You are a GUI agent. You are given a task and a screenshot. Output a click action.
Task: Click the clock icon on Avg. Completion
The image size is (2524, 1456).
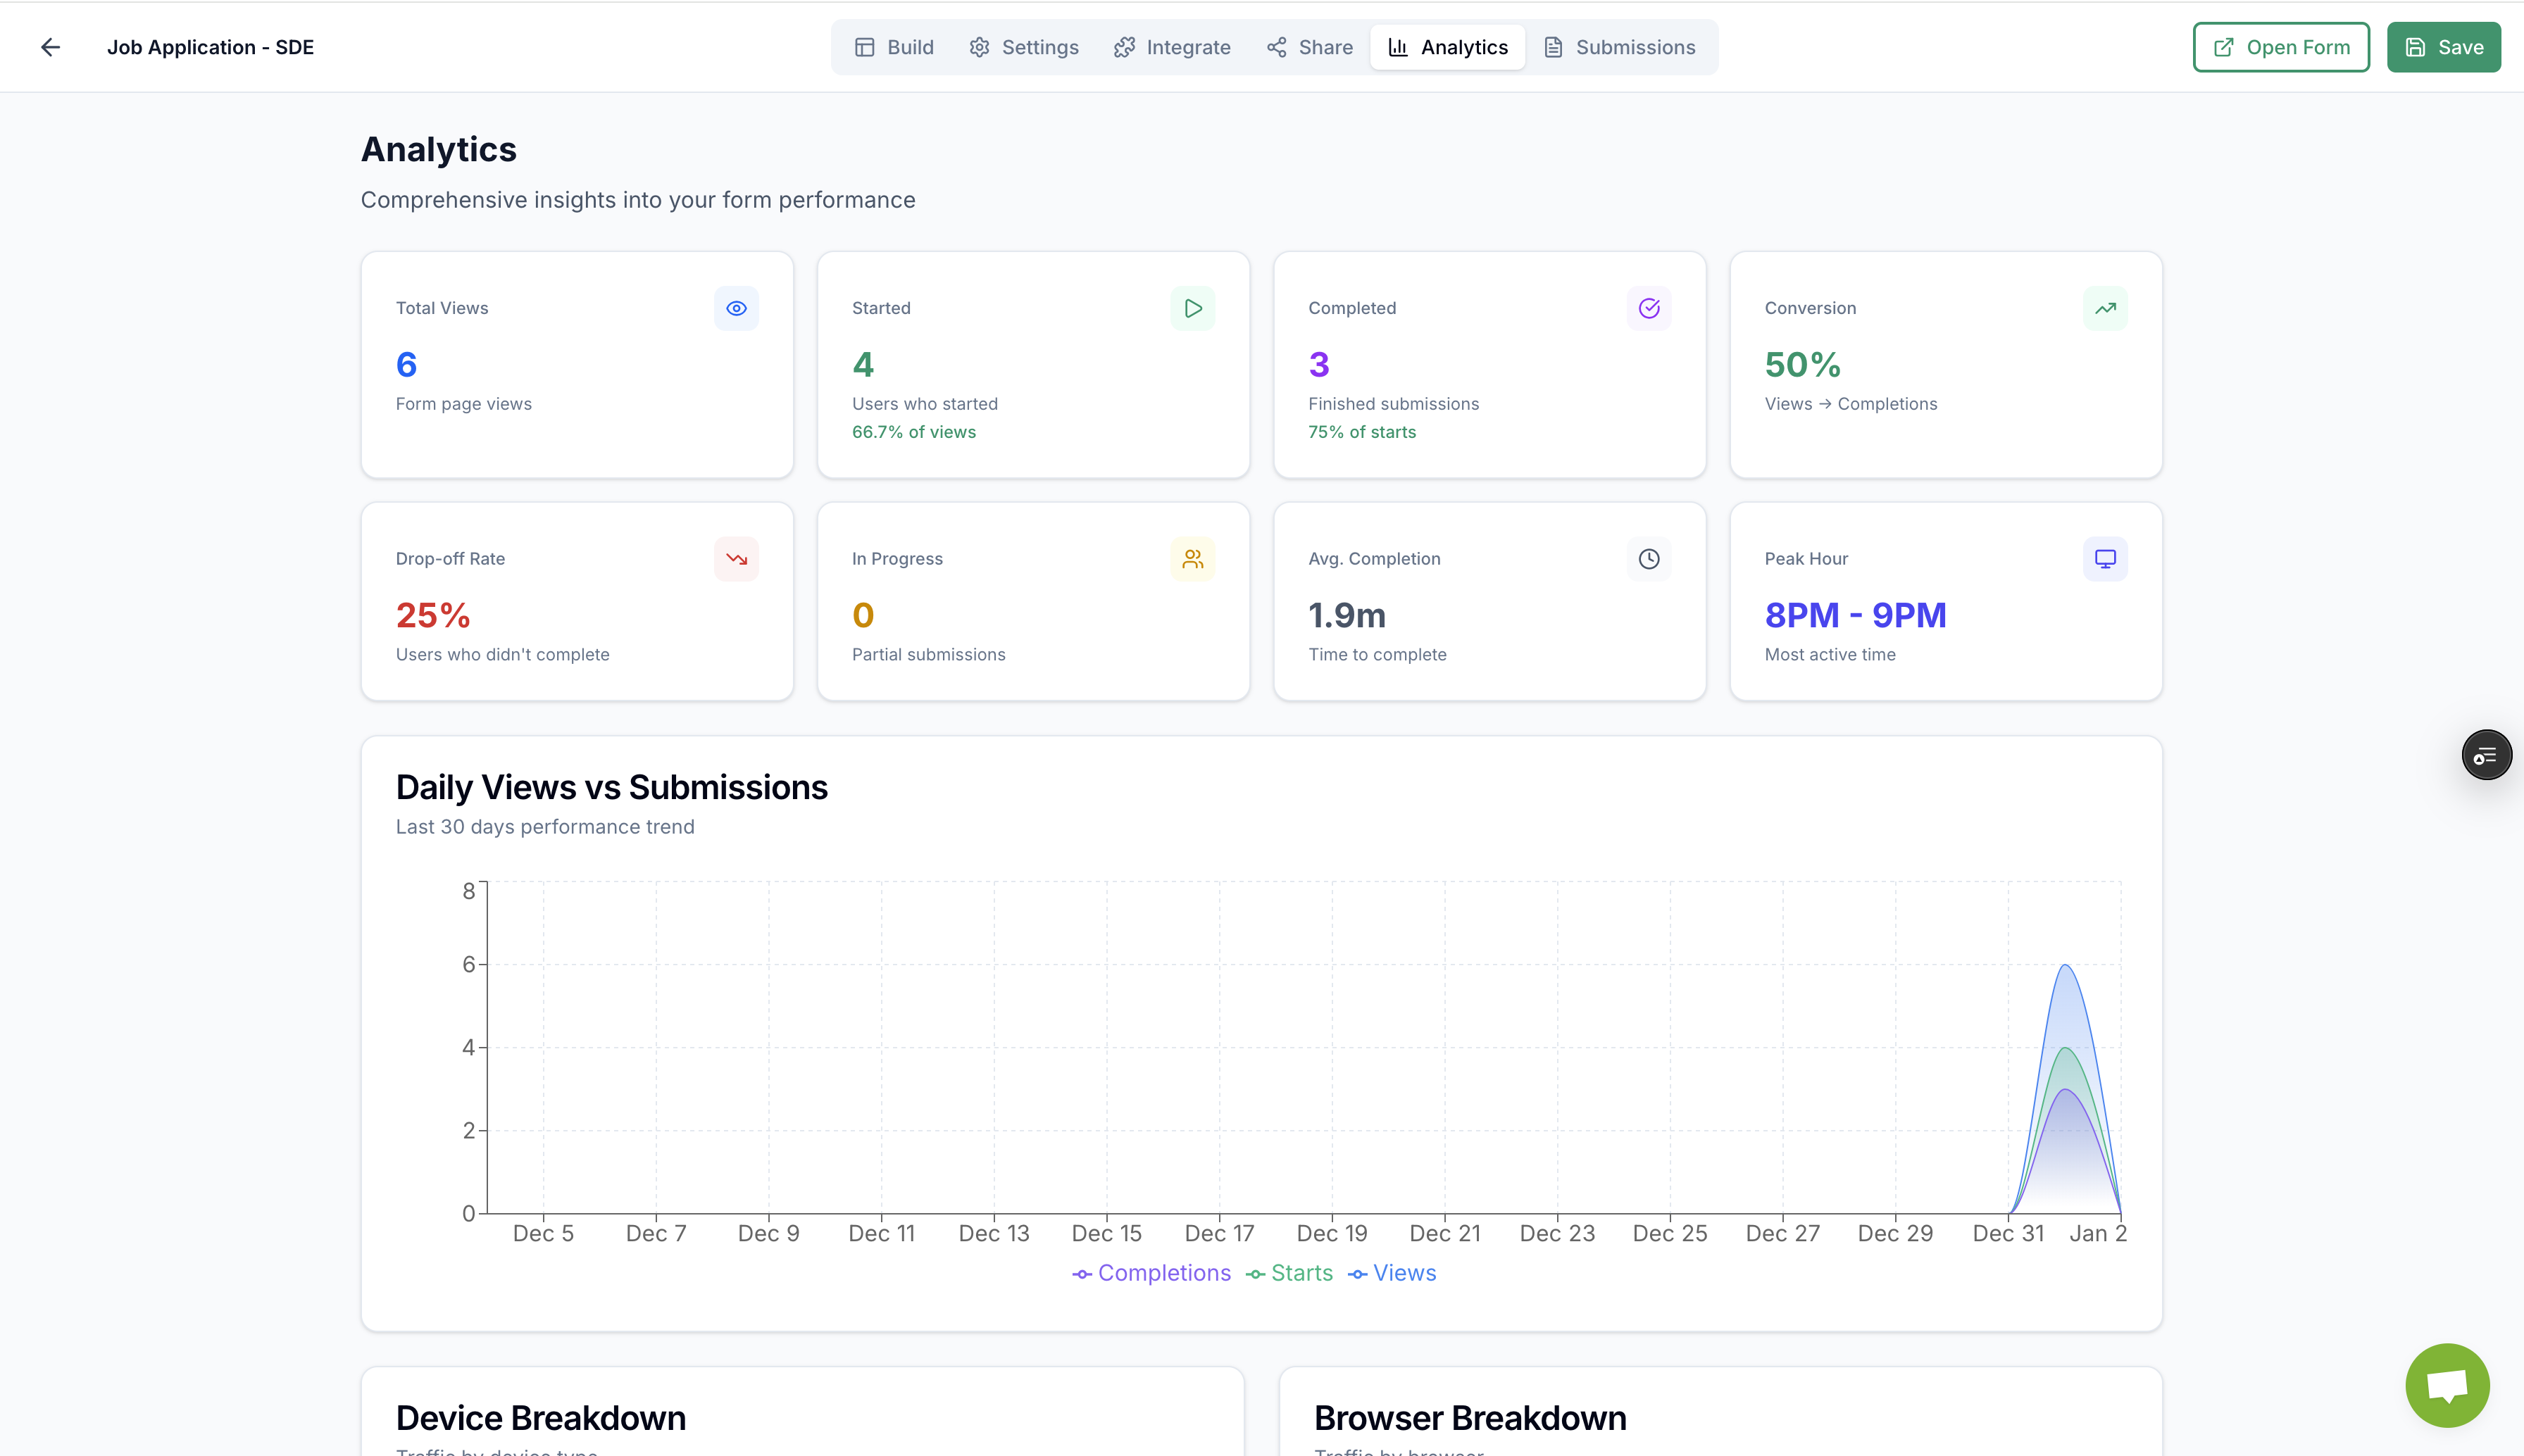point(1648,559)
